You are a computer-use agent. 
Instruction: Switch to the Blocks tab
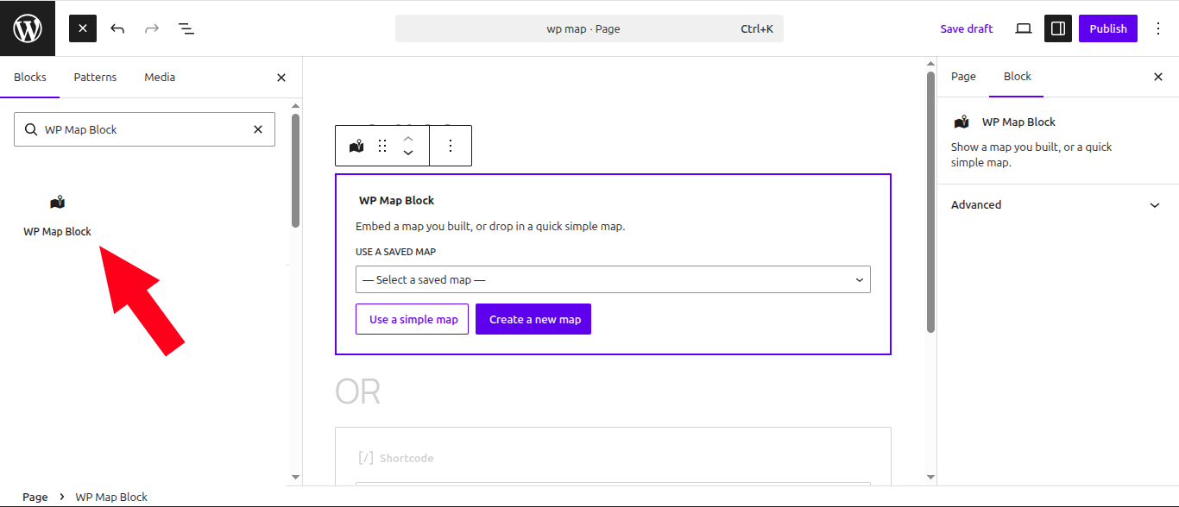30,77
